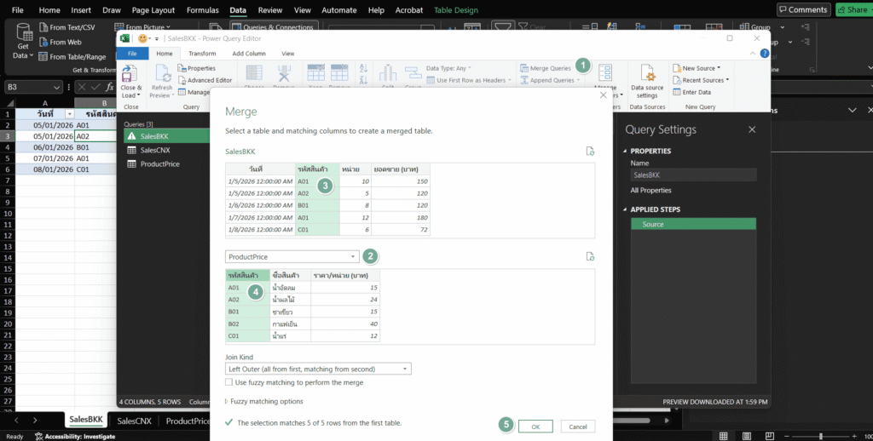Select the Source applied step
The width and height of the screenshot is (873, 441).
coord(693,224)
